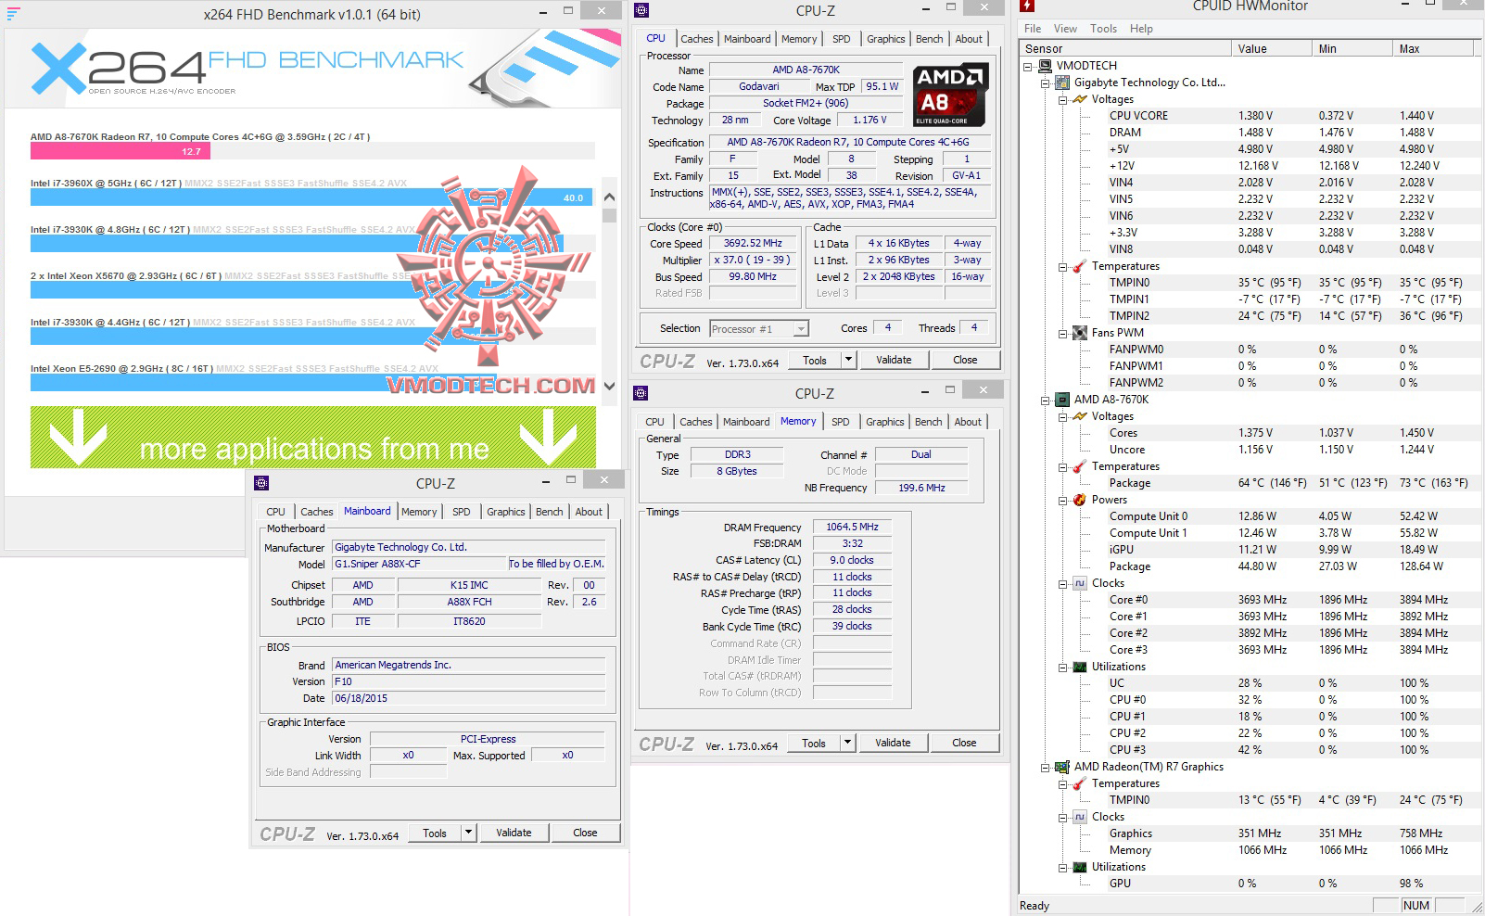Select the Compute Unit 1 power row
1485x916 pixels.
click(x=1250, y=533)
